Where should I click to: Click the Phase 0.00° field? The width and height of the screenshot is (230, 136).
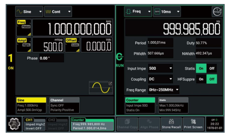click(52, 58)
